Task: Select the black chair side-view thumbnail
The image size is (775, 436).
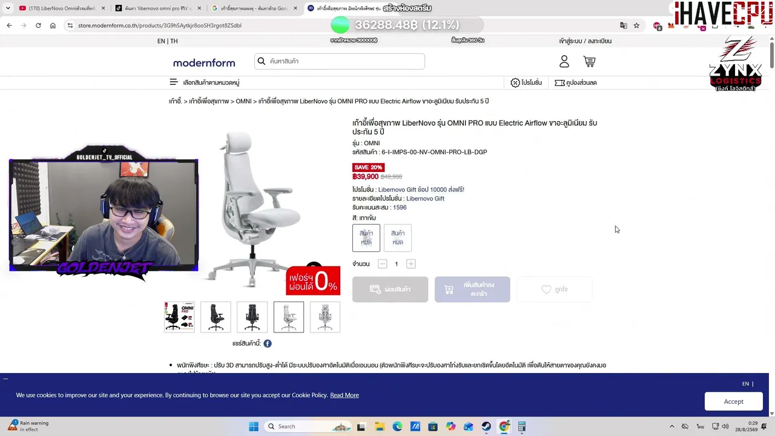Action: click(216, 317)
